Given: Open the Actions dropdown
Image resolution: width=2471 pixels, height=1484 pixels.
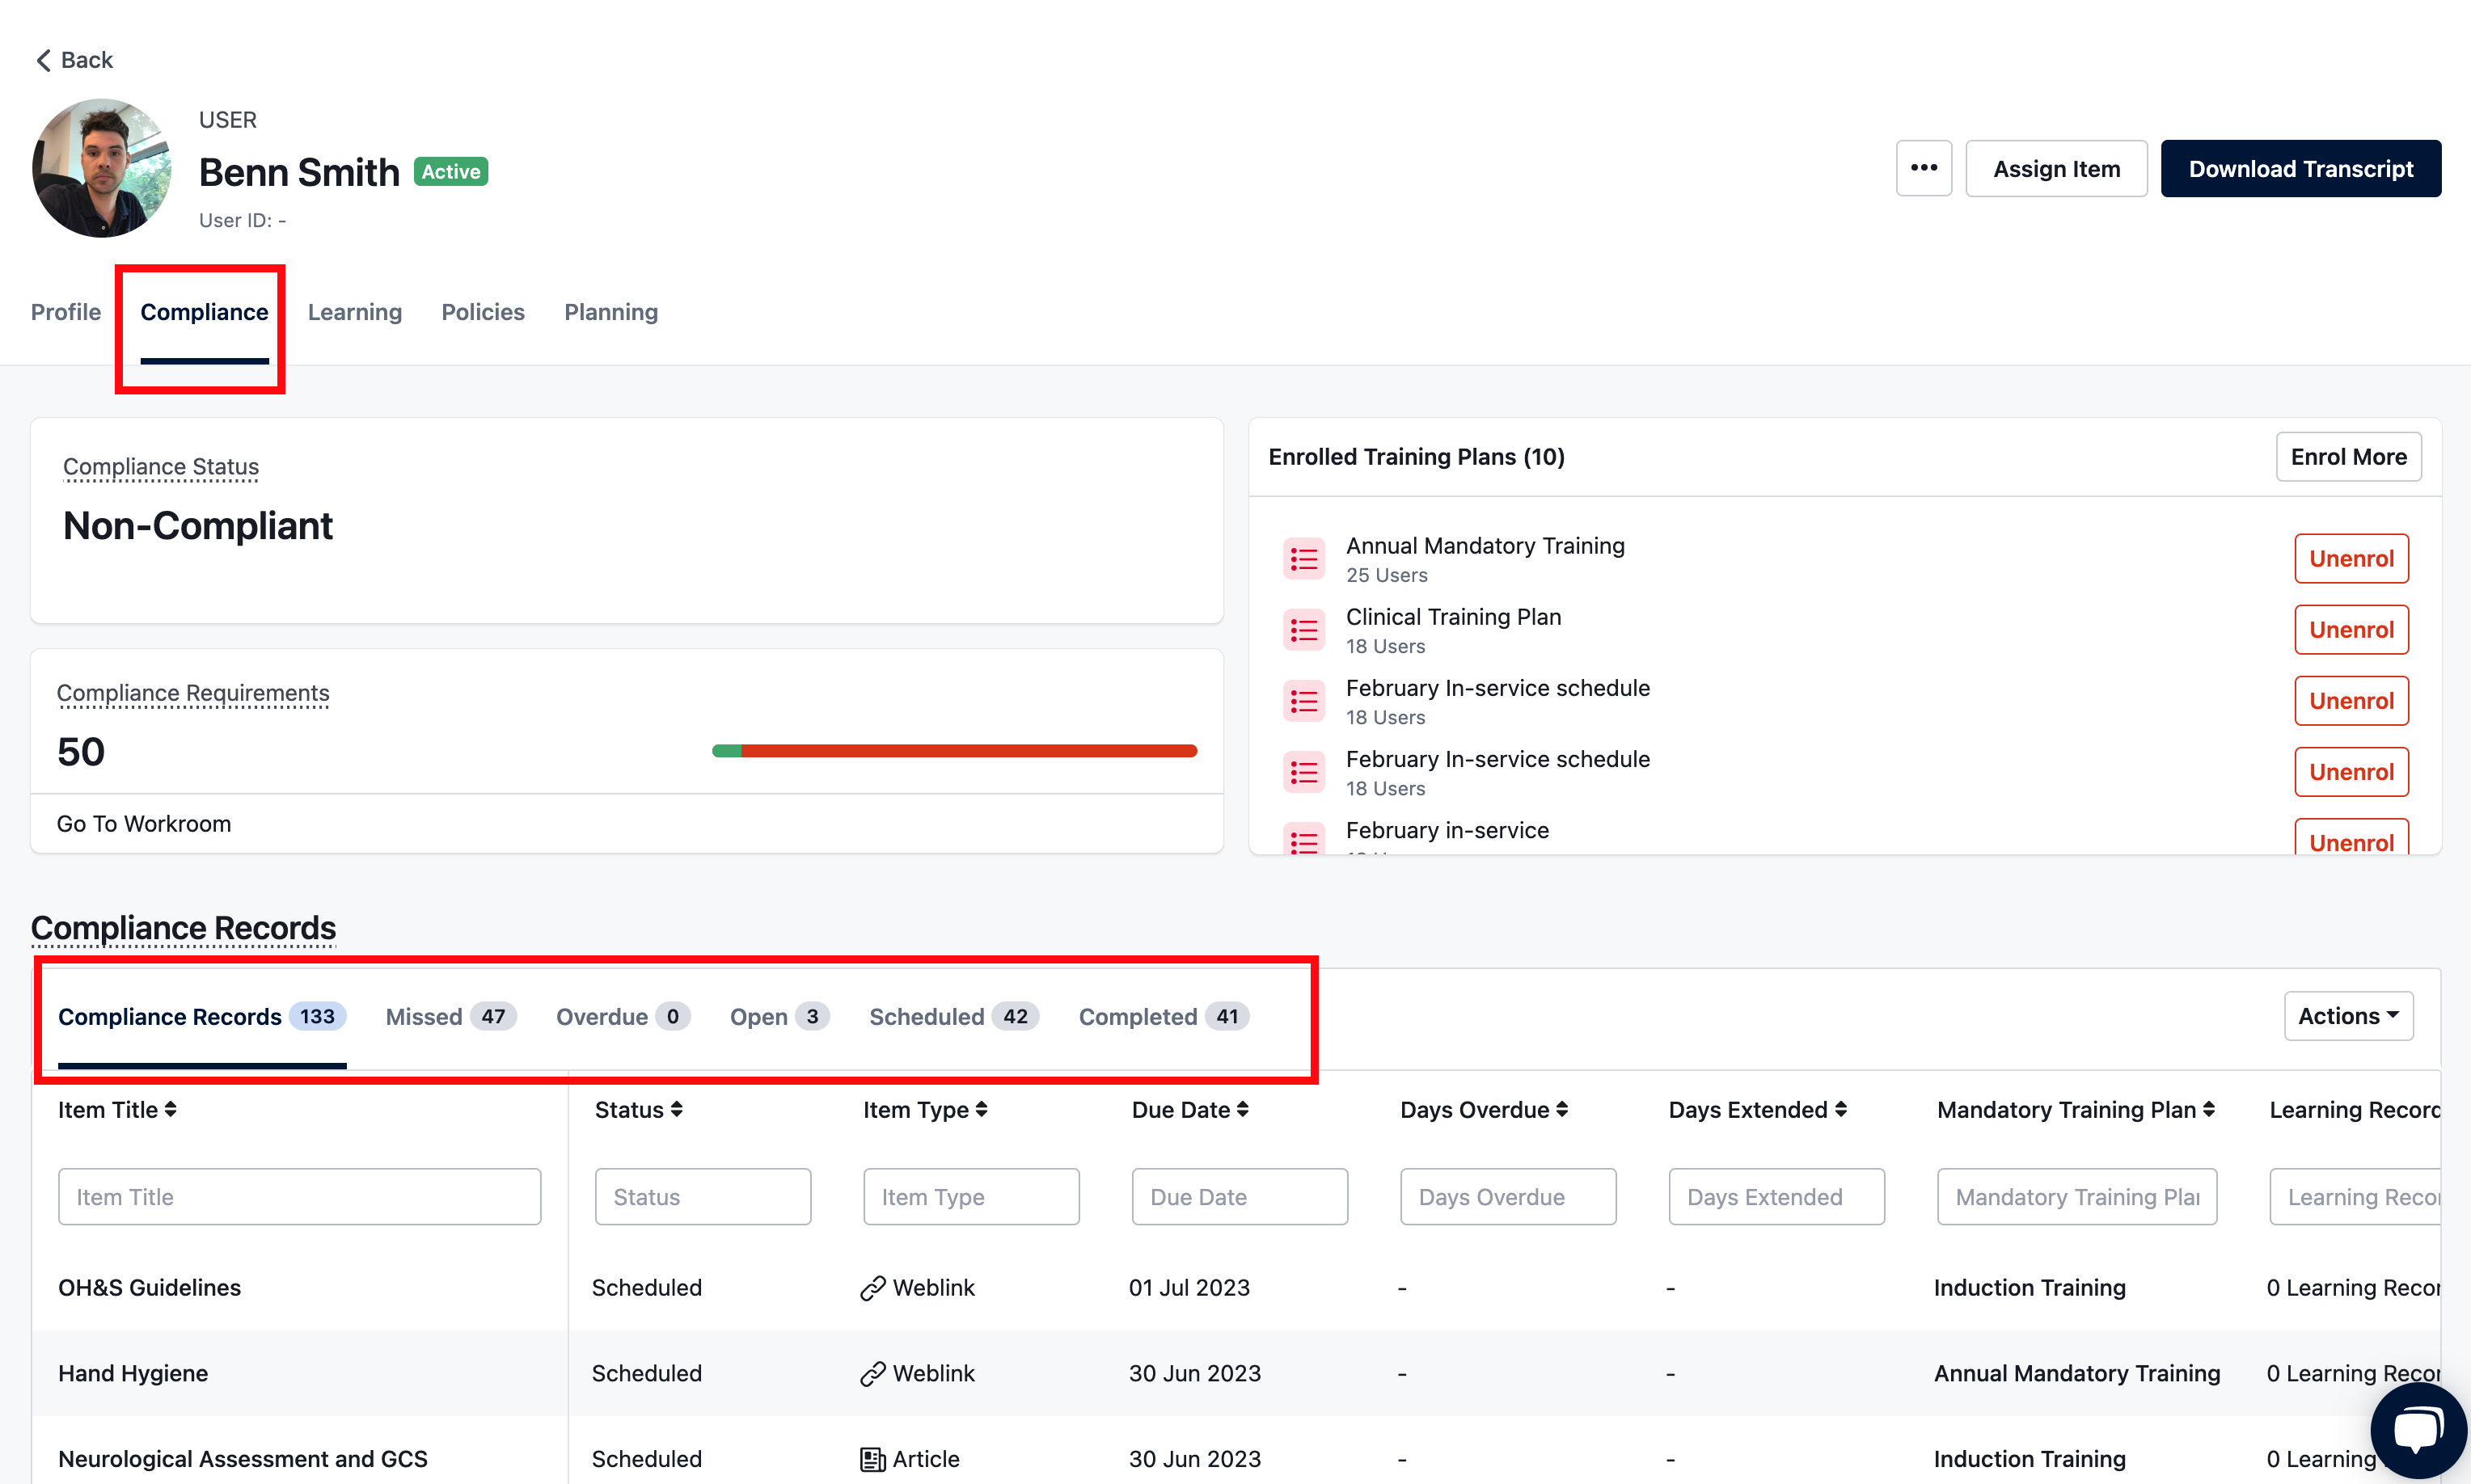Looking at the screenshot, I should click(2348, 1015).
